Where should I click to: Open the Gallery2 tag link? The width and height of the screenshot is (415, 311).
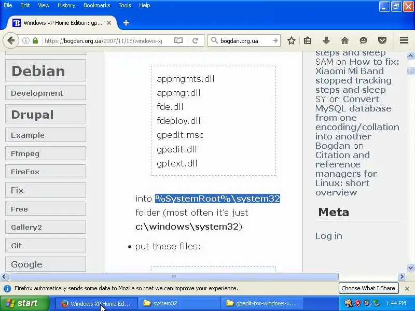[x=46, y=227]
